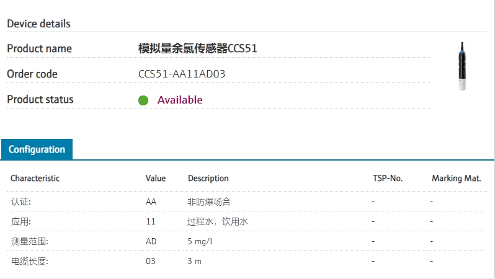
Task: Click the AA value cell
Action: 151,201
